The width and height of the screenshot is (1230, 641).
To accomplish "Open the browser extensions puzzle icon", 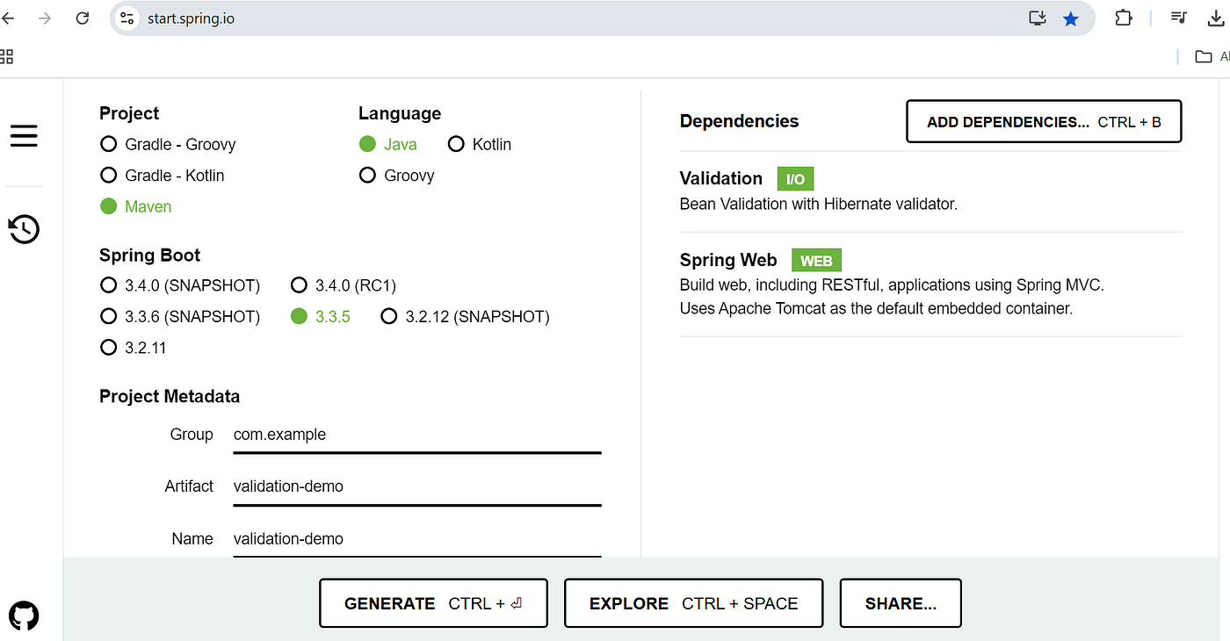I will tap(1124, 18).
